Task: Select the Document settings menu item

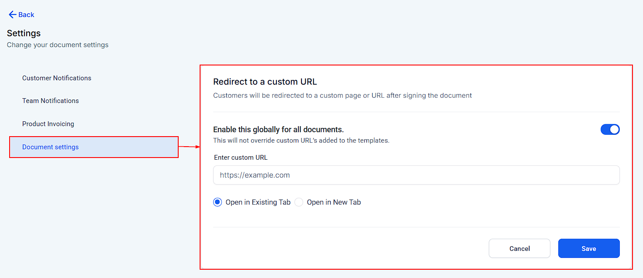Action: (x=51, y=147)
